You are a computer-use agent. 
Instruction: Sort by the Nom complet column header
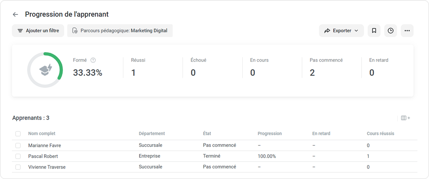[42, 134]
